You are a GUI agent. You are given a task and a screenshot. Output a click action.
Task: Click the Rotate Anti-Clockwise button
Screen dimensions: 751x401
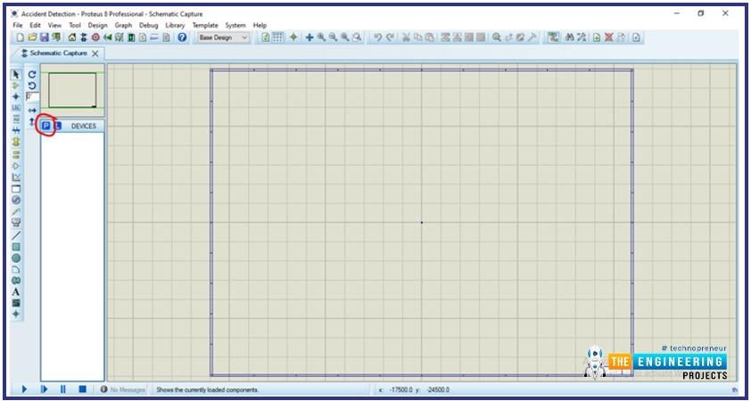(x=32, y=86)
